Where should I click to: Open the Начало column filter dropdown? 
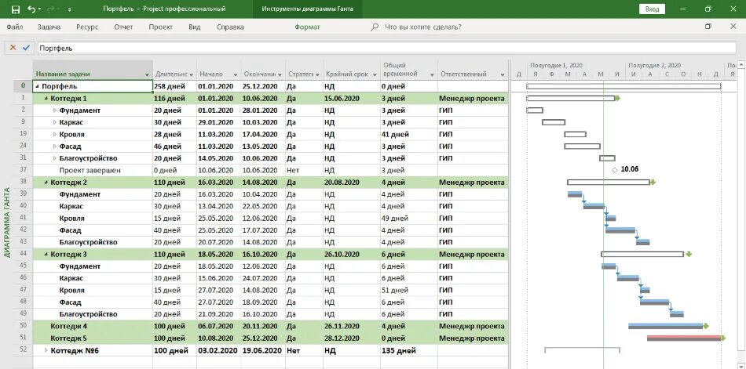[x=236, y=74]
